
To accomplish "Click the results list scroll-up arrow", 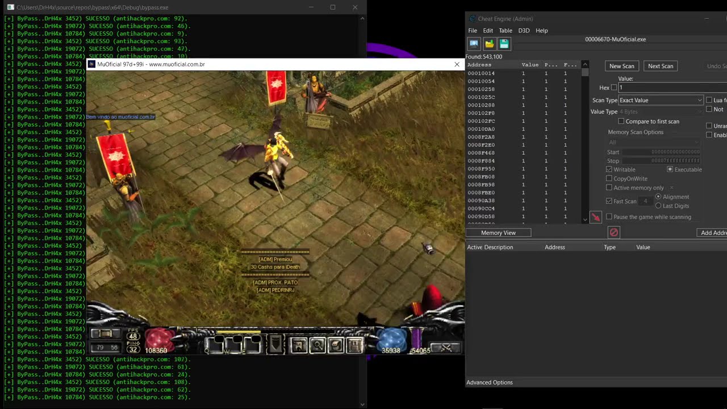I will pyautogui.click(x=585, y=65).
